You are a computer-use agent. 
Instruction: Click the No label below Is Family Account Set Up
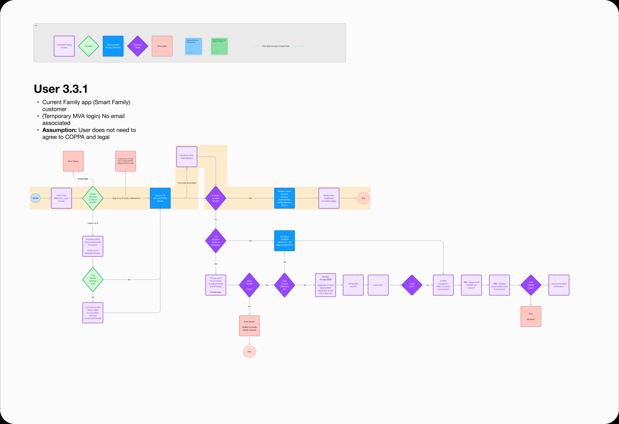point(216,219)
